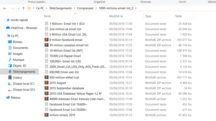Click size 361 711 Ko of 950-million-eMail-List
Viewport: 216px width, 121px height.
point(184,77)
